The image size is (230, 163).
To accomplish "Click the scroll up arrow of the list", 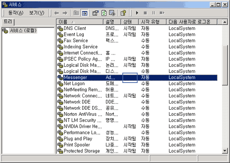I will point(225,22).
